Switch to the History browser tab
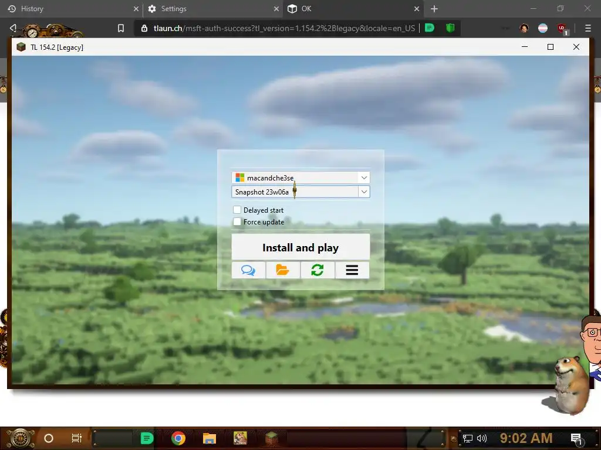This screenshot has width=601, height=450. coord(71,9)
